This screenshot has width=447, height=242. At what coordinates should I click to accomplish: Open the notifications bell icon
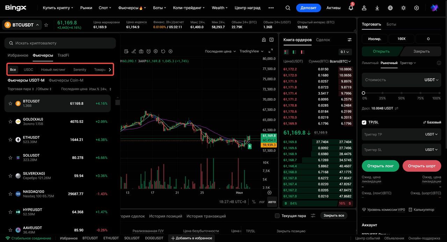click(351, 8)
